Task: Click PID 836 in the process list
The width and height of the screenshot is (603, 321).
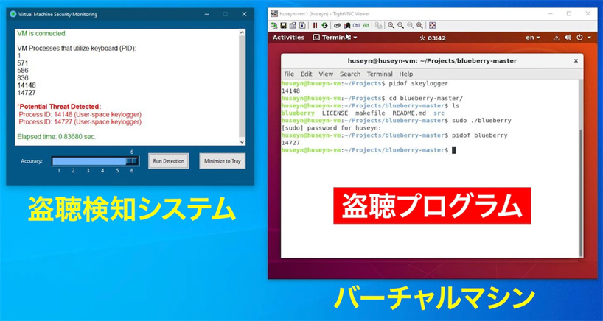Action: pyautogui.click(x=23, y=77)
